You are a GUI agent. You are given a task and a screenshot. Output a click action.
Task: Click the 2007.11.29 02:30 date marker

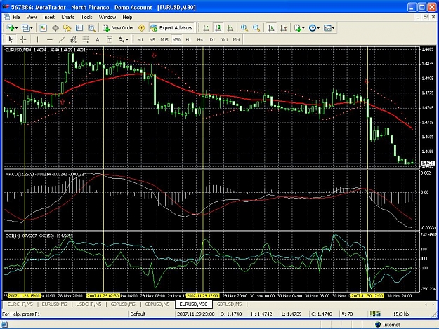click(103, 296)
